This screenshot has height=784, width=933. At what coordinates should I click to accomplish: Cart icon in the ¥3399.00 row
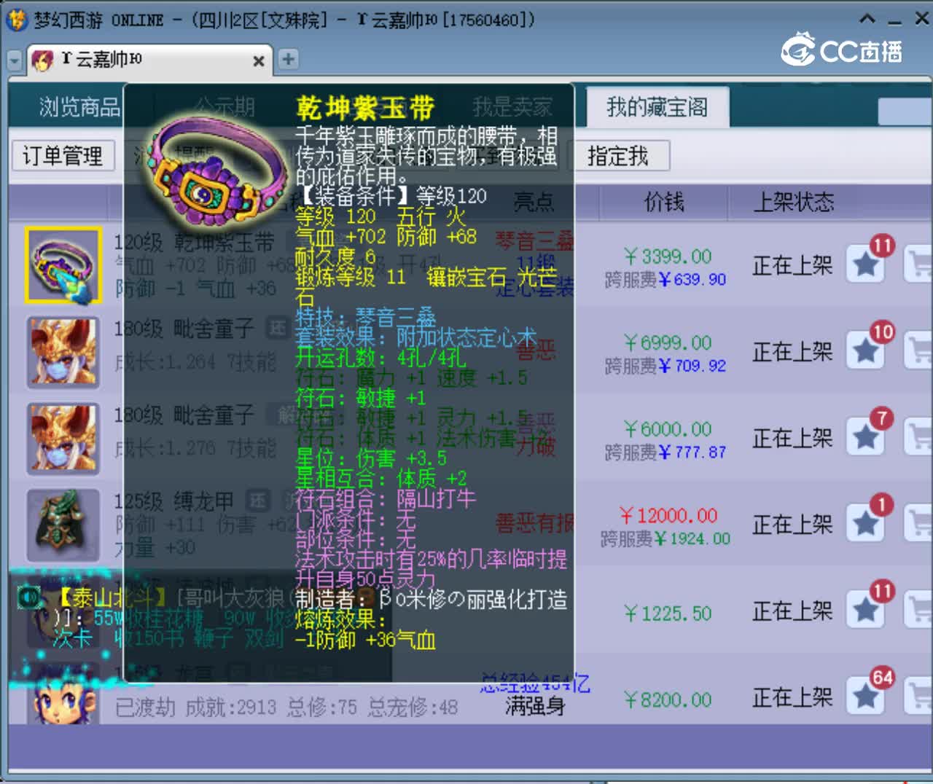click(918, 264)
